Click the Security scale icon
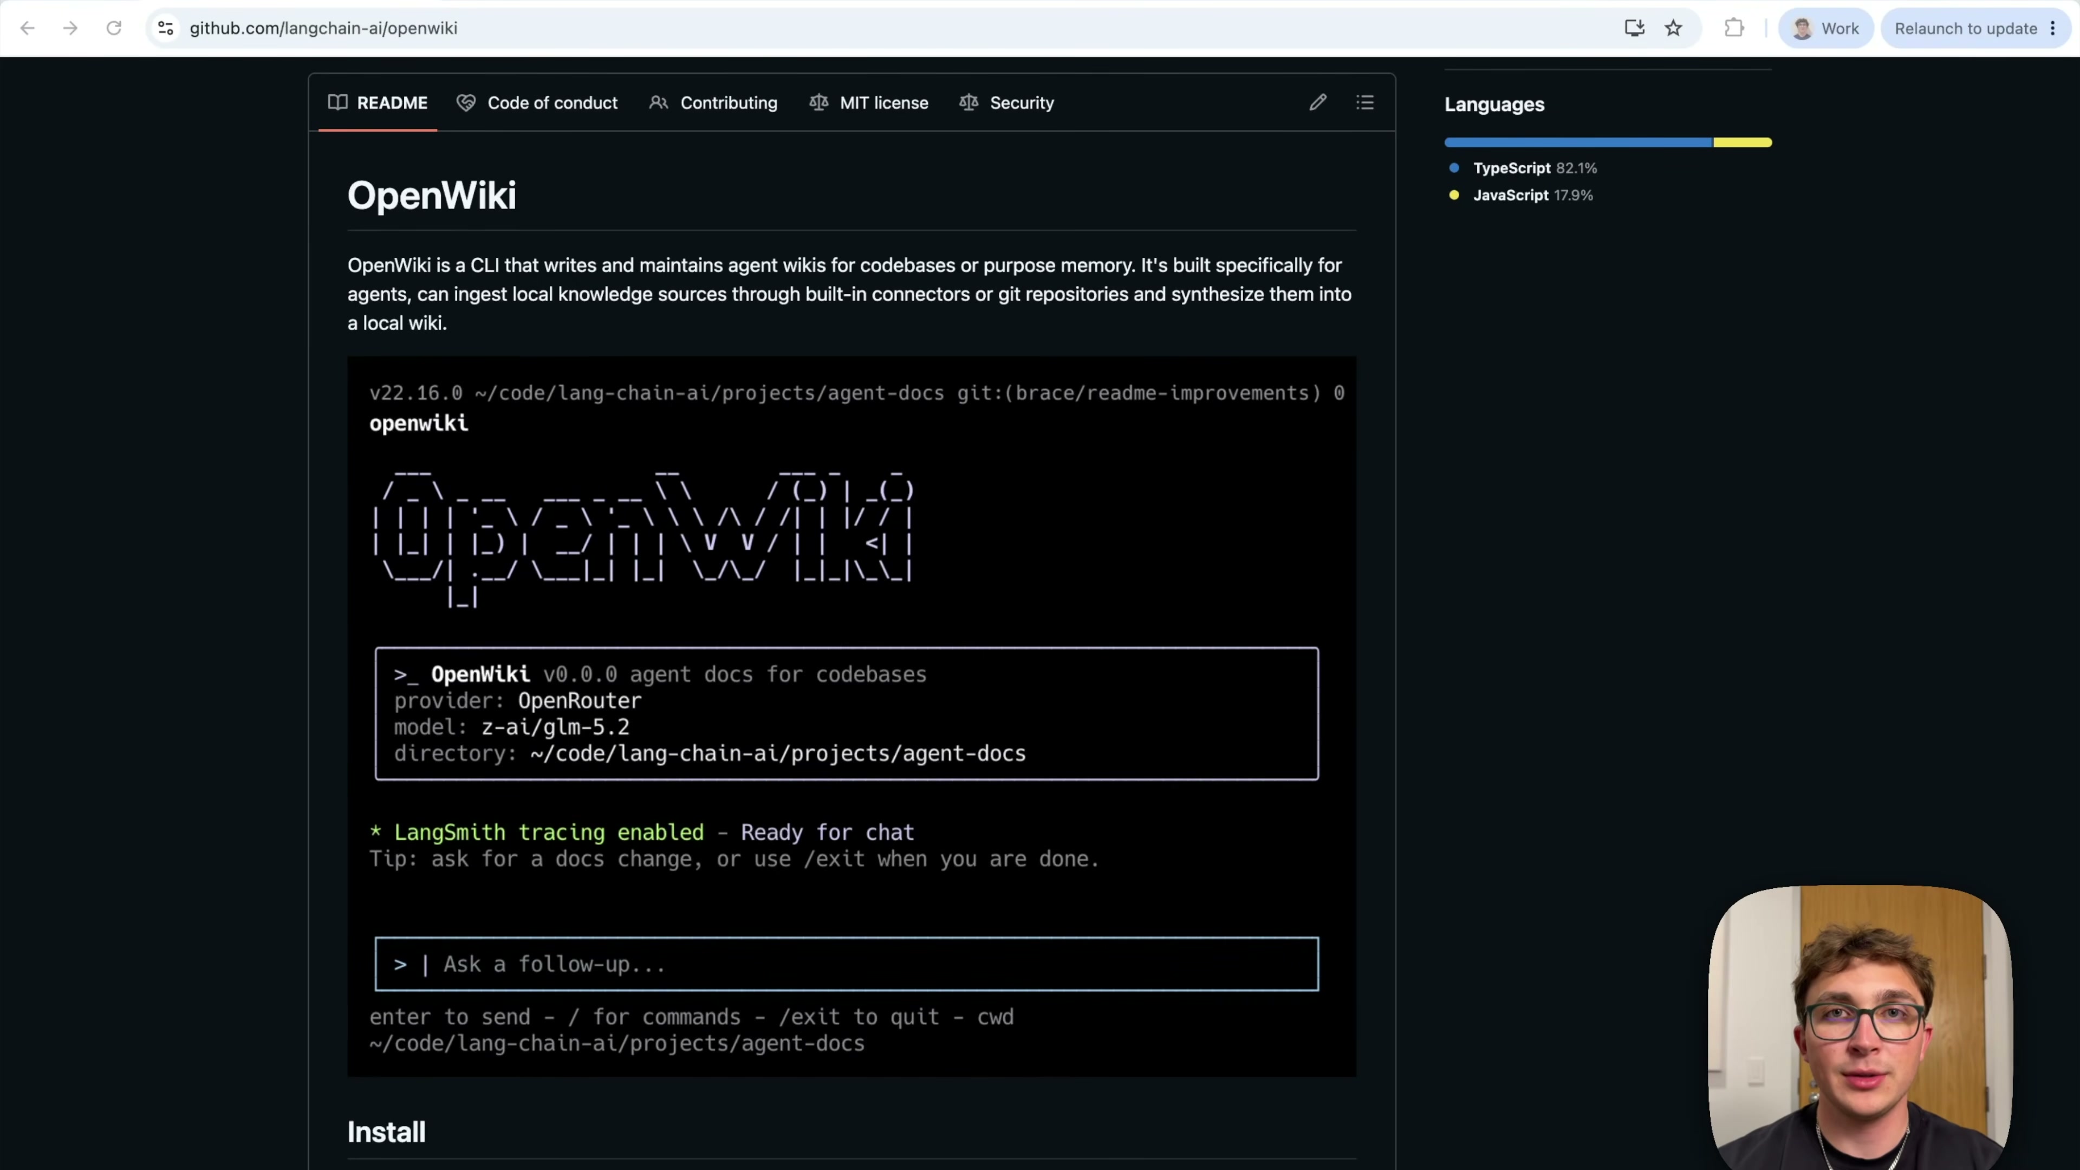 click(x=969, y=102)
